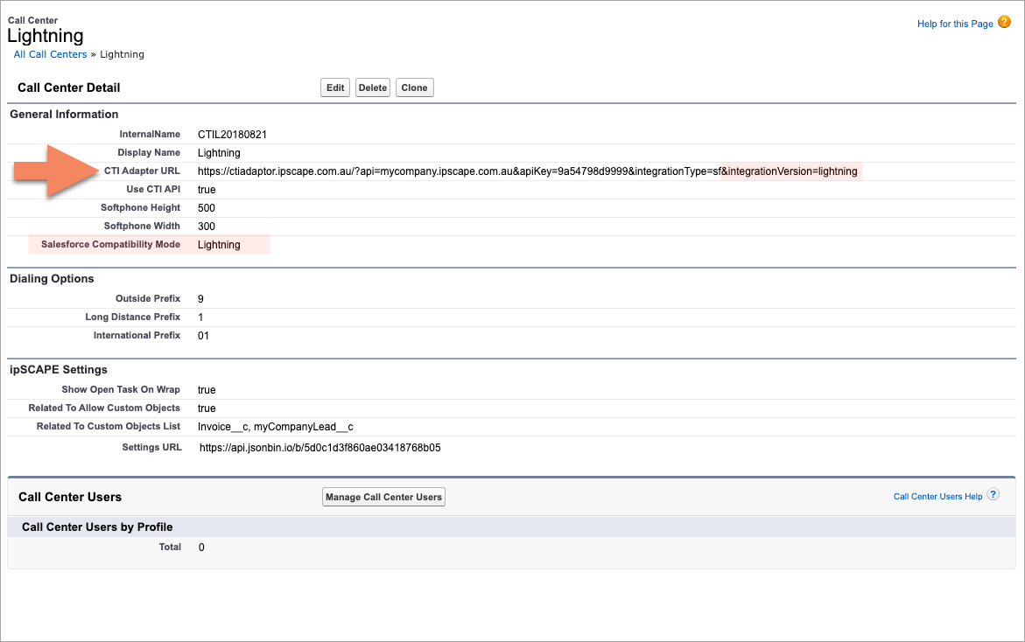Click the Clone button
Image resolution: width=1025 pixels, height=642 pixels.
tap(414, 87)
